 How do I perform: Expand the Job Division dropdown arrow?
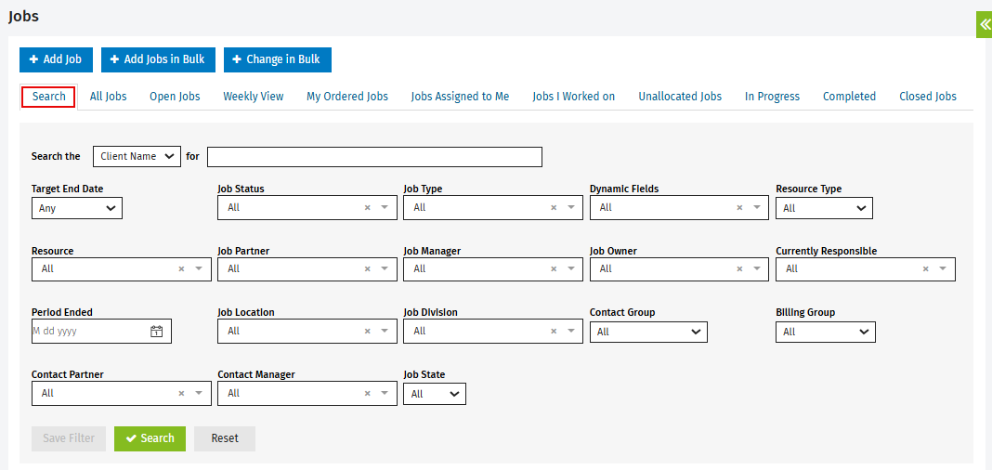(x=570, y=331)
